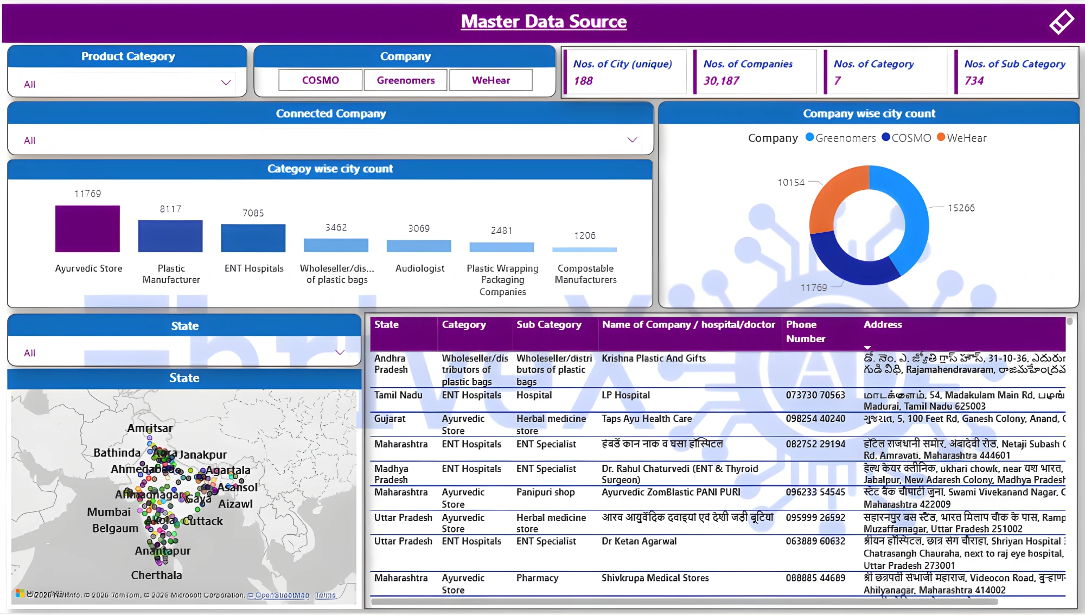This screenshot has width=1085, height=615.
Task: Click the Greenomers legend marker
Action: pyautogui.click(x=809, y=137)
